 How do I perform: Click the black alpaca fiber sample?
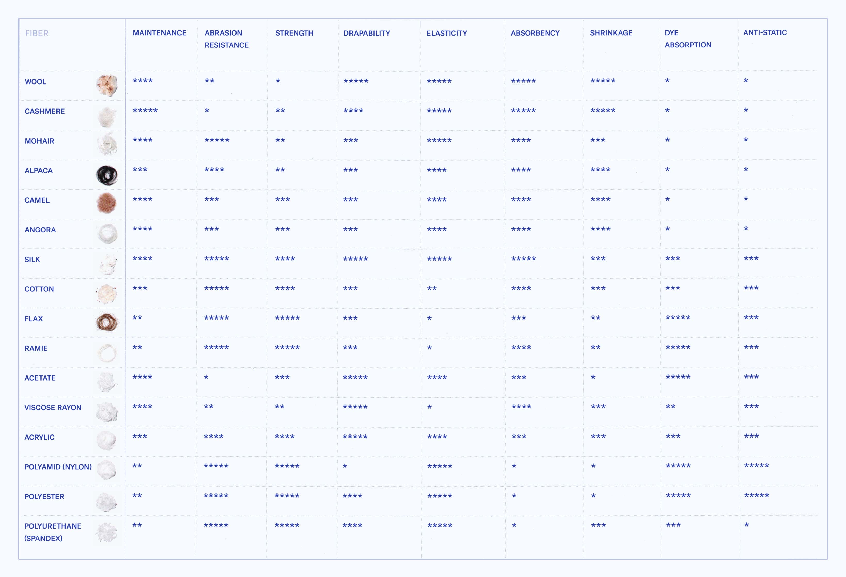pyautogui.click(x=107, y=175)
